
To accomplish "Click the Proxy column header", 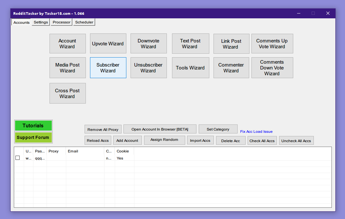I will 56,151.
